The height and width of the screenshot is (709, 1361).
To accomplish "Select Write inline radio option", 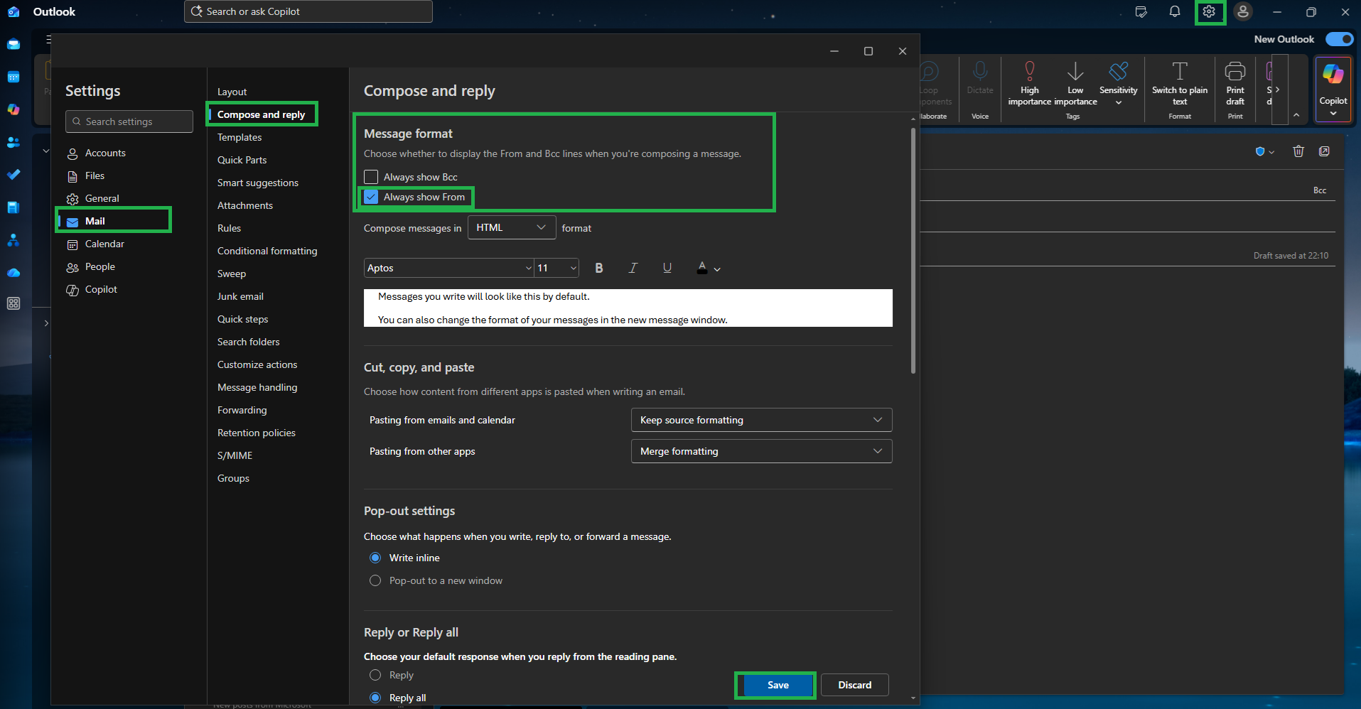I will pyautogui.click(x=375, y=558).
